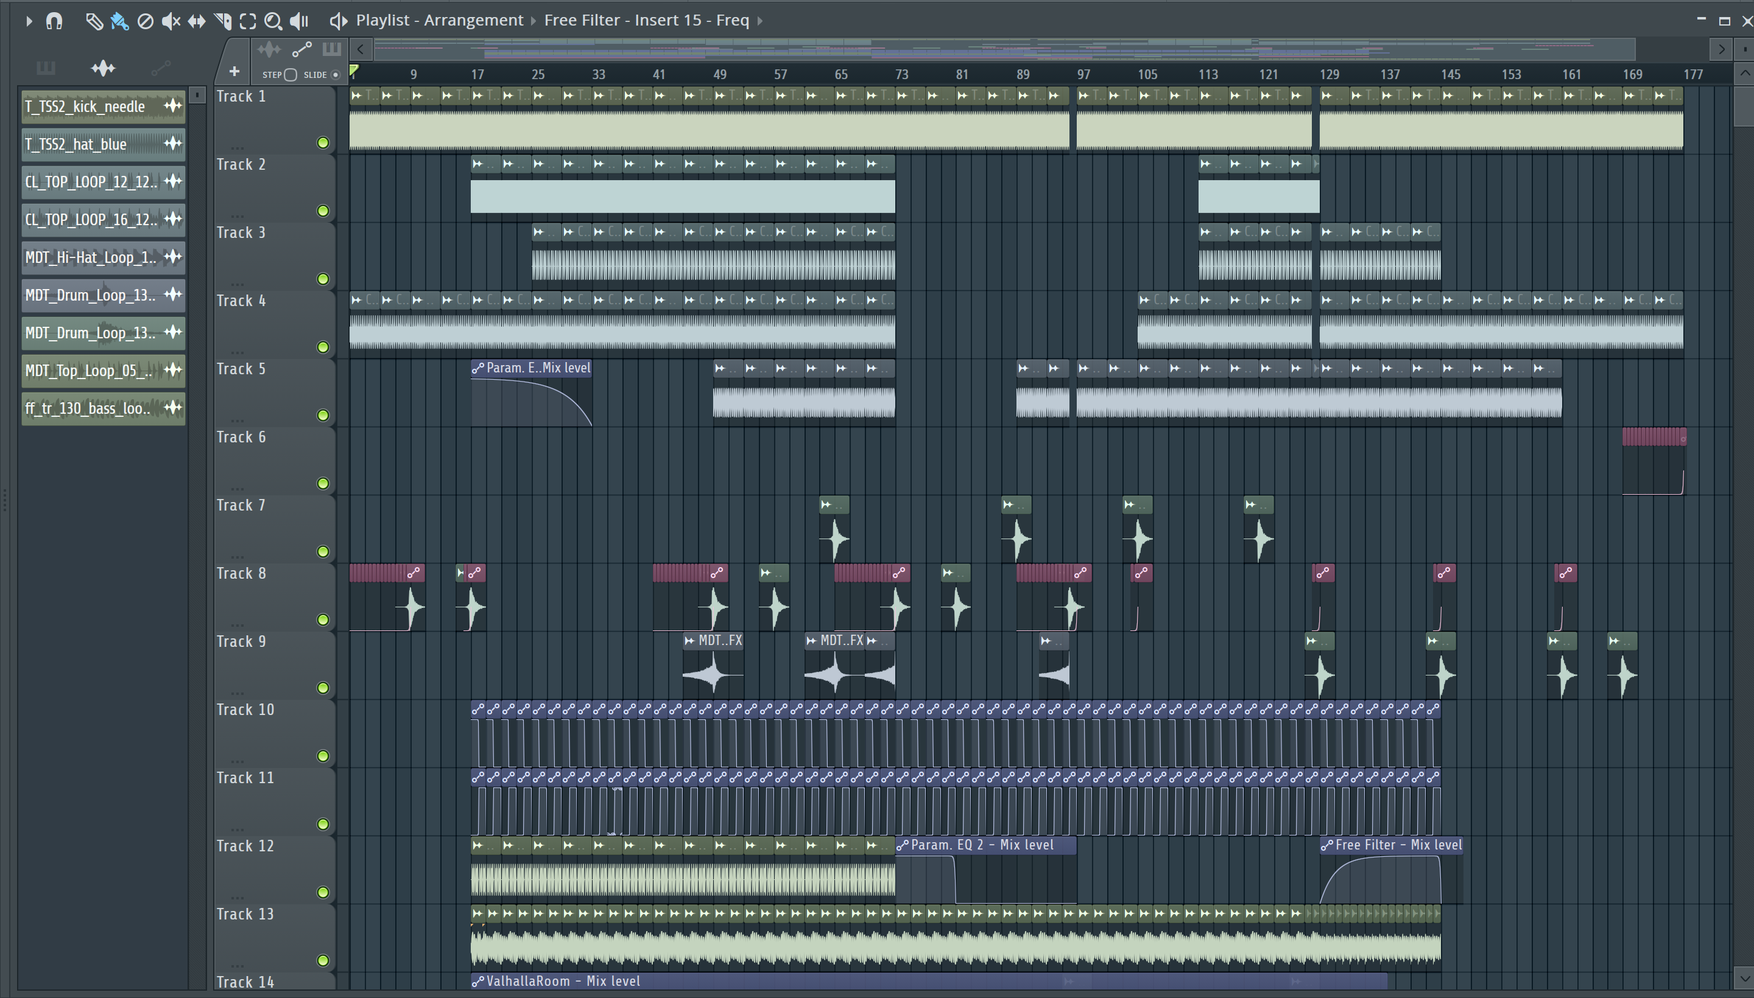Screen dimensions: 1754x998
Task: Select the Slice tool
Action: click(223, 21)
